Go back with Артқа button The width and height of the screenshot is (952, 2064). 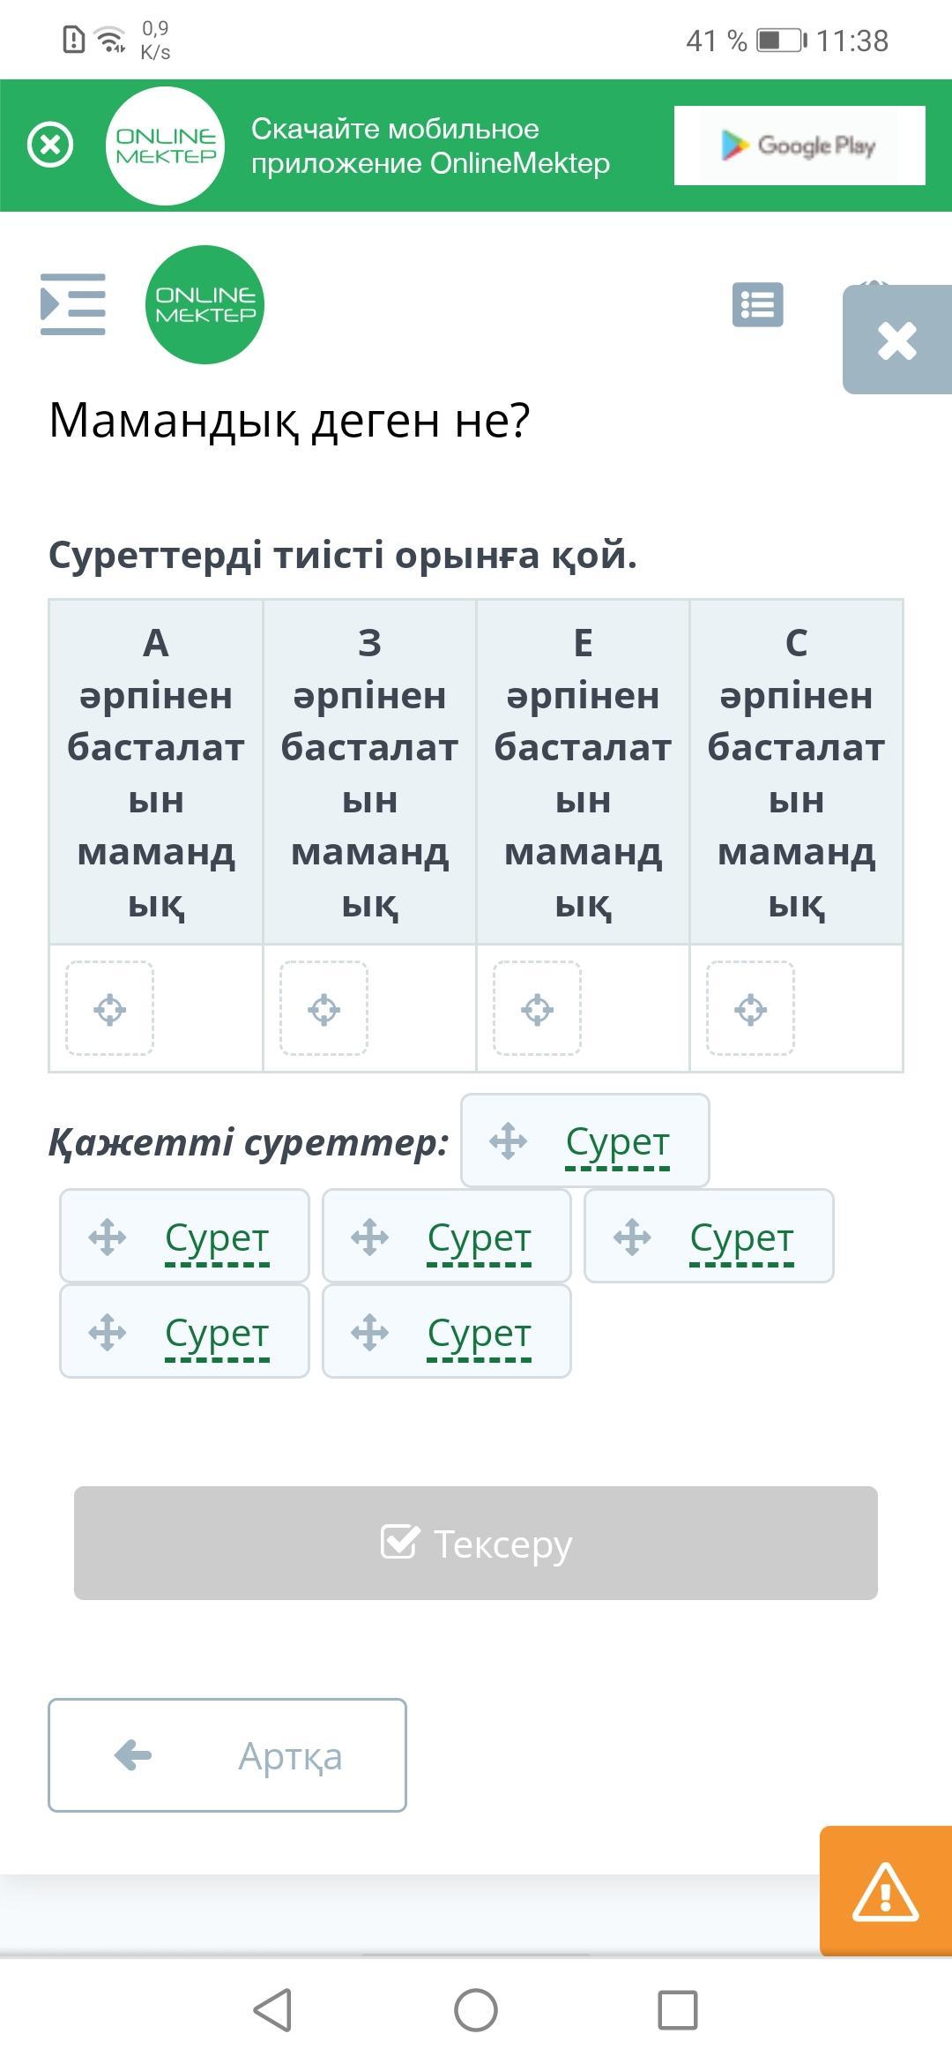point(227,1755)
